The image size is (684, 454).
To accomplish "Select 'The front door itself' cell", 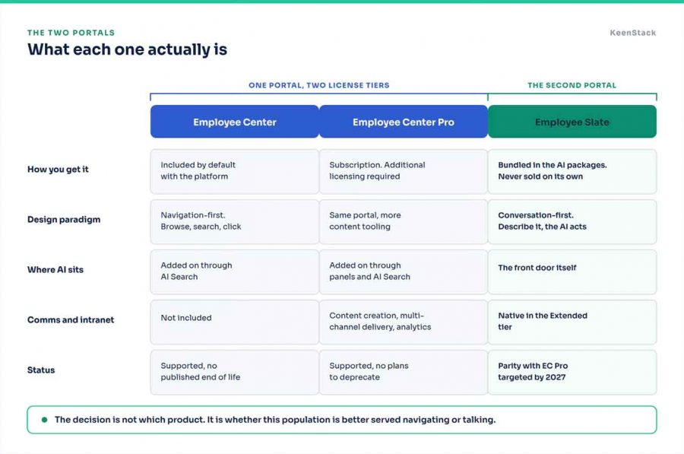I will (x=572, y=272).
